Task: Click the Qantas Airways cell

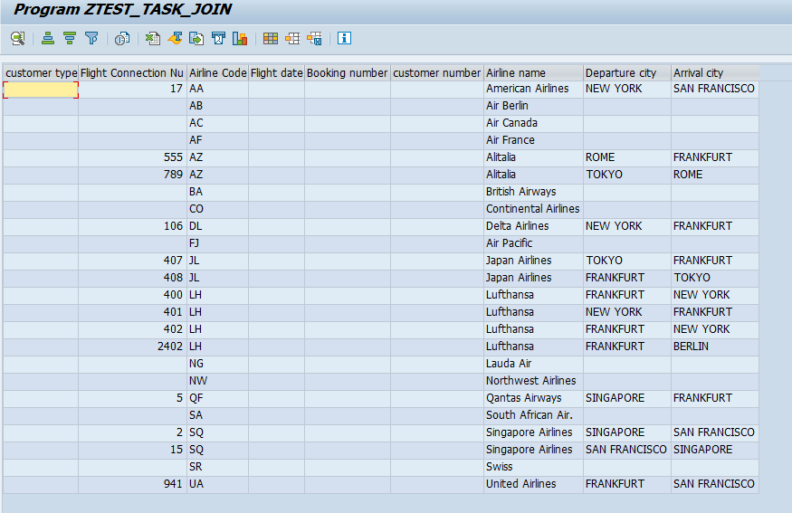Action: tap(533, 398)
